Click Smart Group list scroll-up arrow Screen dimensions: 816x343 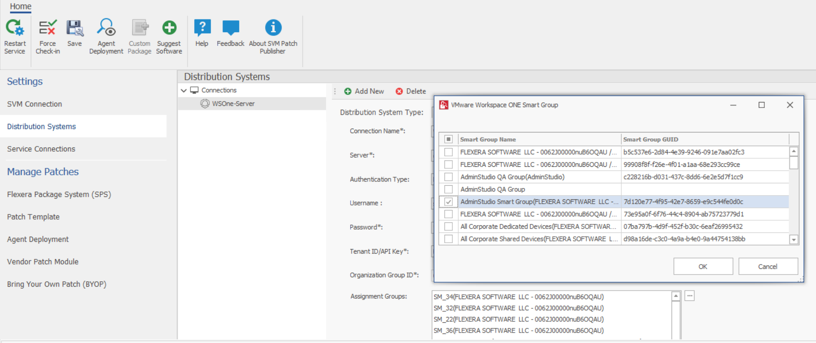tap(794, 152)
